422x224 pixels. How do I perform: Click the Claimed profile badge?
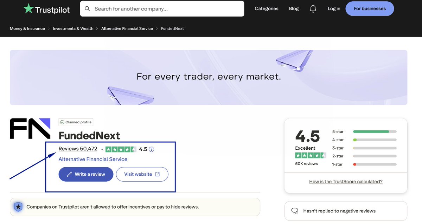point(76,122)
